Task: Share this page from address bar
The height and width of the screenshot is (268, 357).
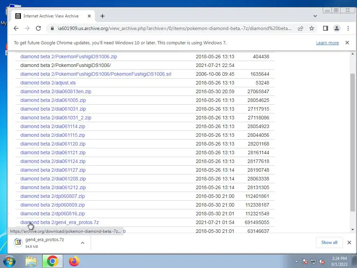Action: tap(301, 28)
